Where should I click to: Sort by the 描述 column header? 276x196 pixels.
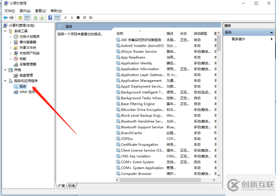point(171,34)
